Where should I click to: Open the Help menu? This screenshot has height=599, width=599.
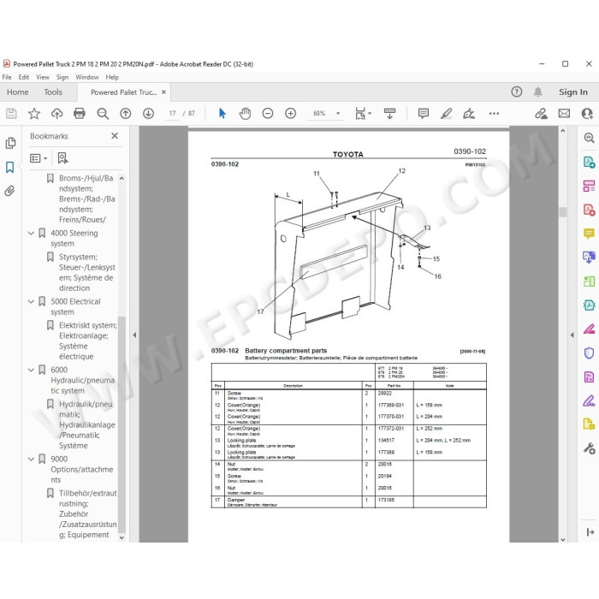pos(112,77)
